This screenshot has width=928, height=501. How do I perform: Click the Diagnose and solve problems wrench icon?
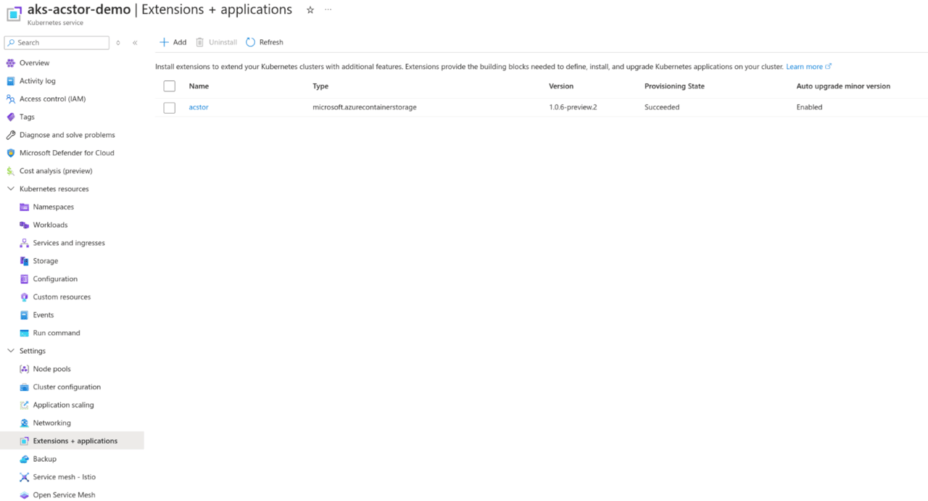10,135
